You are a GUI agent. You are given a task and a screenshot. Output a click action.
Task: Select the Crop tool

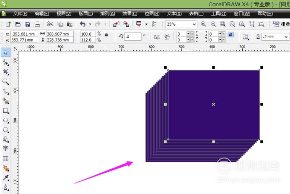(x=6, y=72)
